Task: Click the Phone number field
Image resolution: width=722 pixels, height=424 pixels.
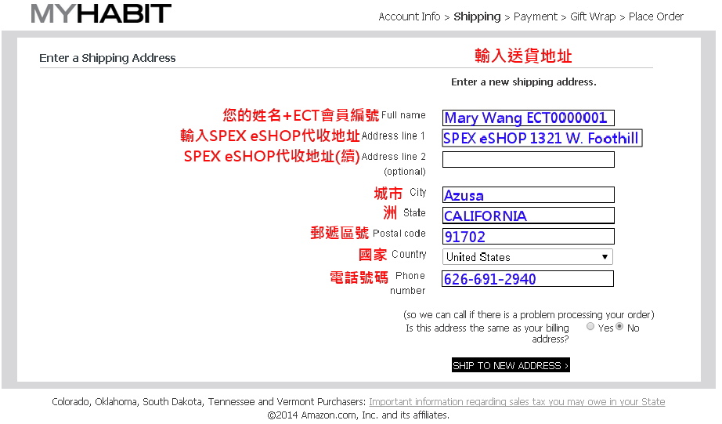Action: pos(528,279)
